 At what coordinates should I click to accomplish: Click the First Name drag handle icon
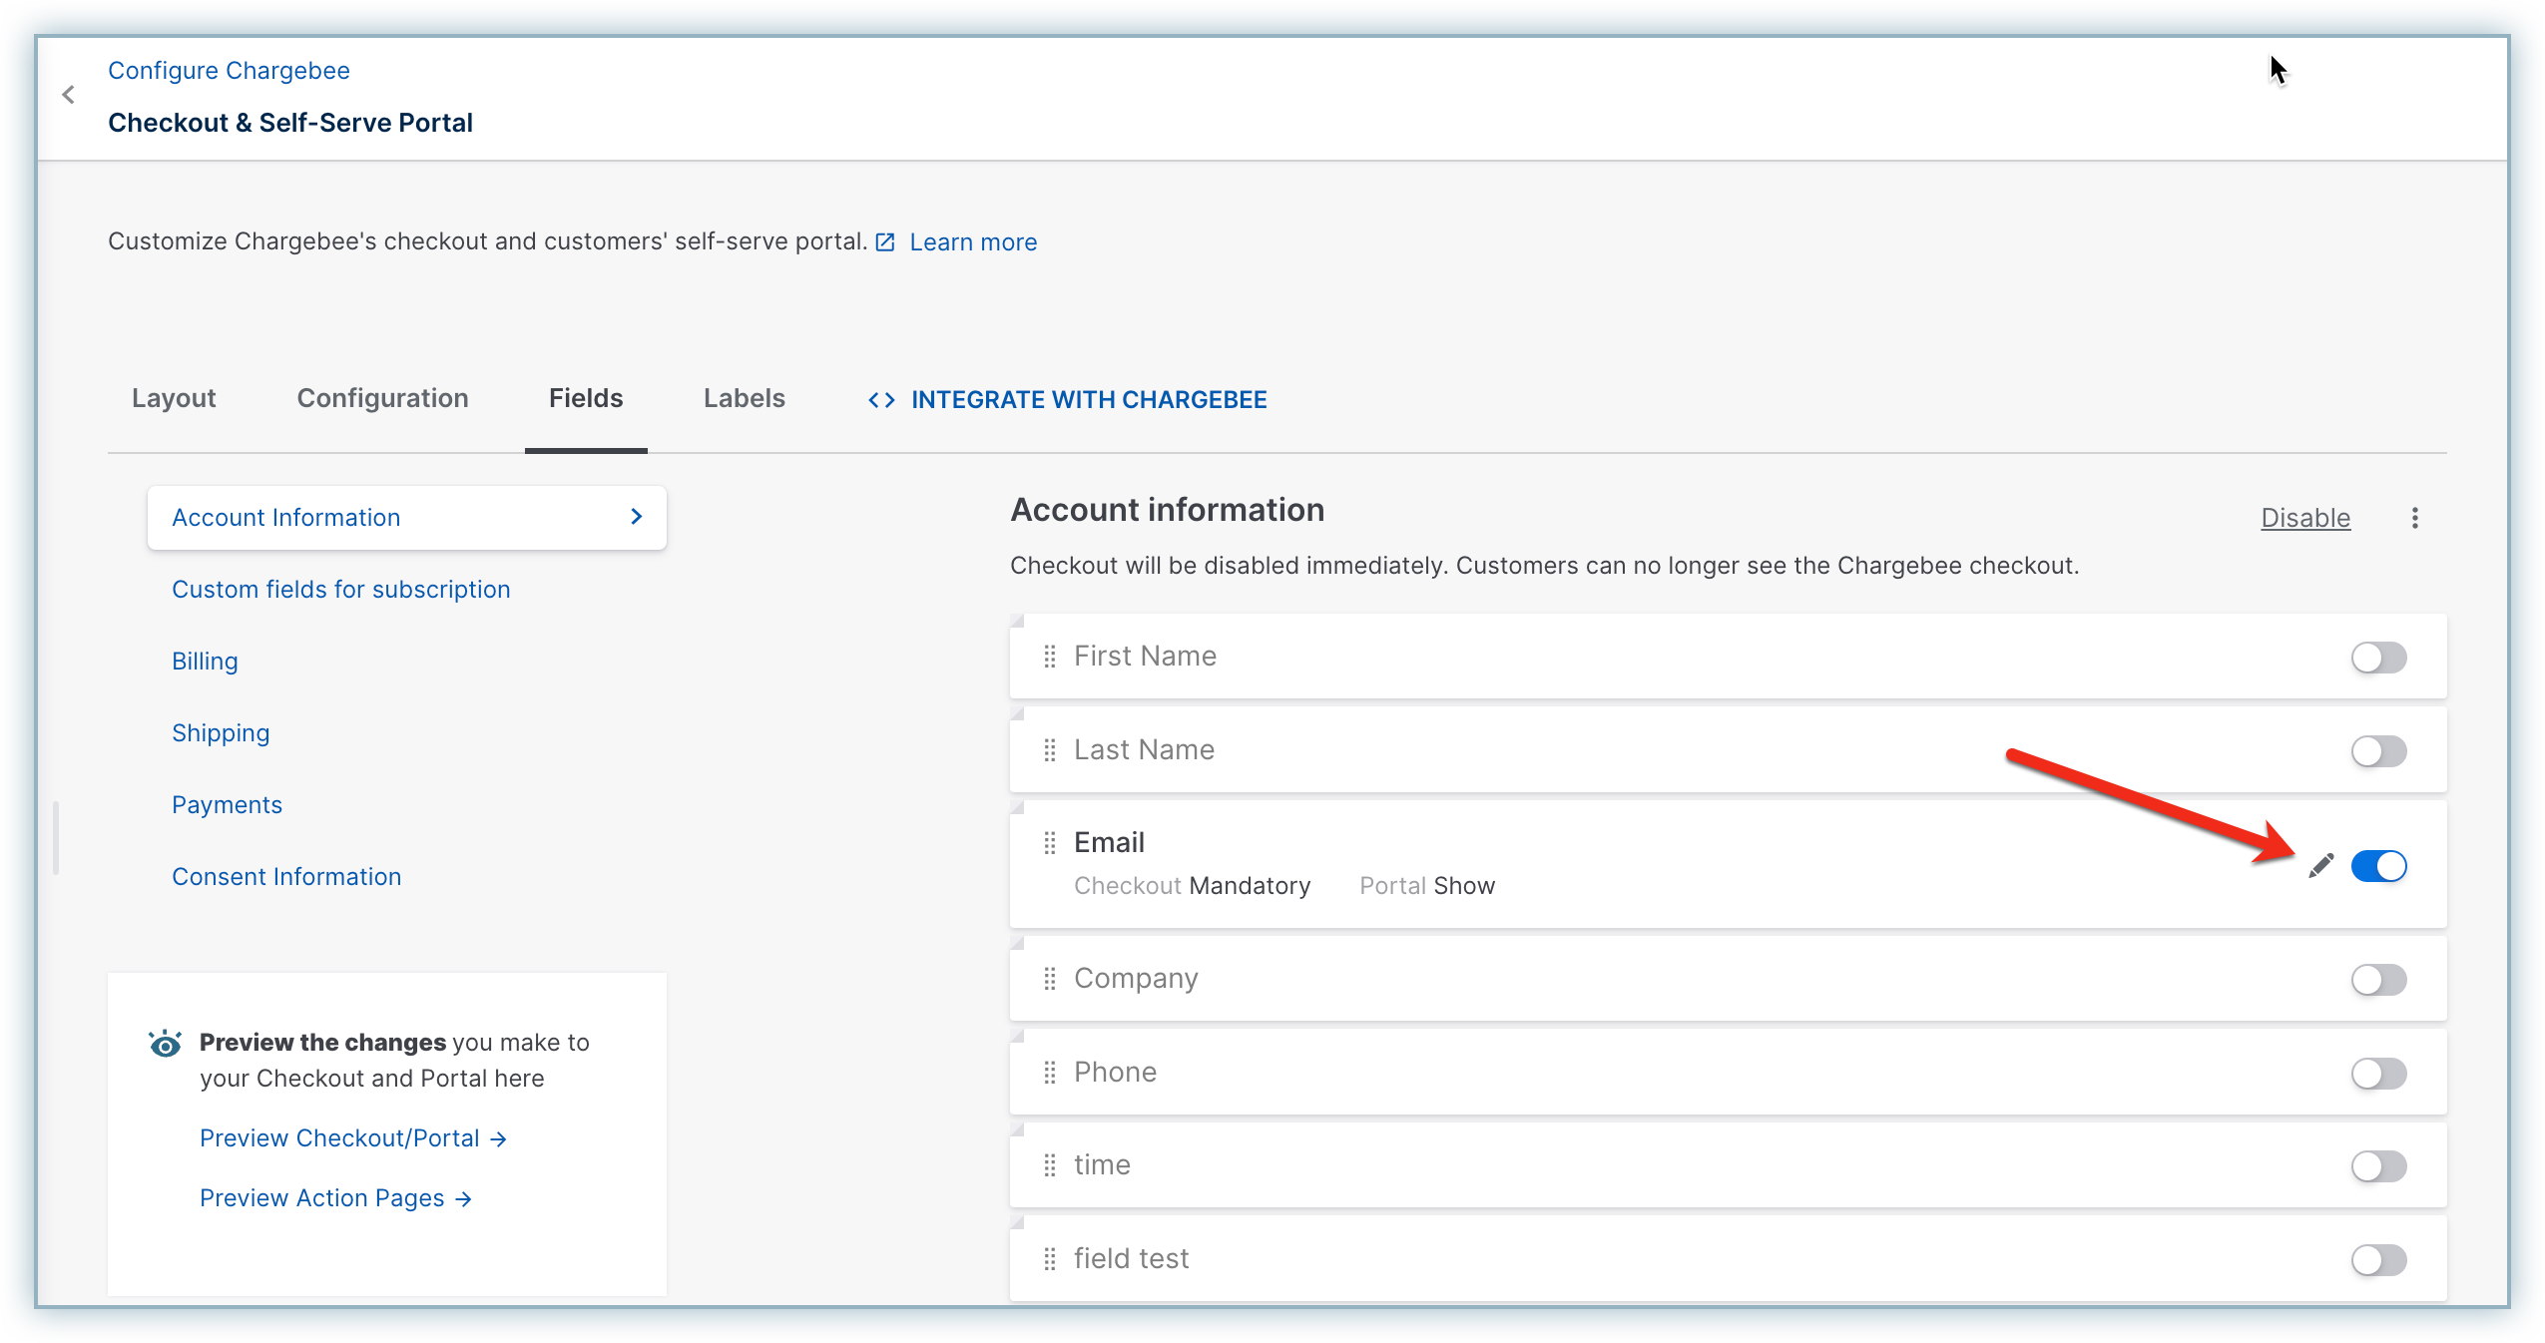click(x=1050, y=657)
